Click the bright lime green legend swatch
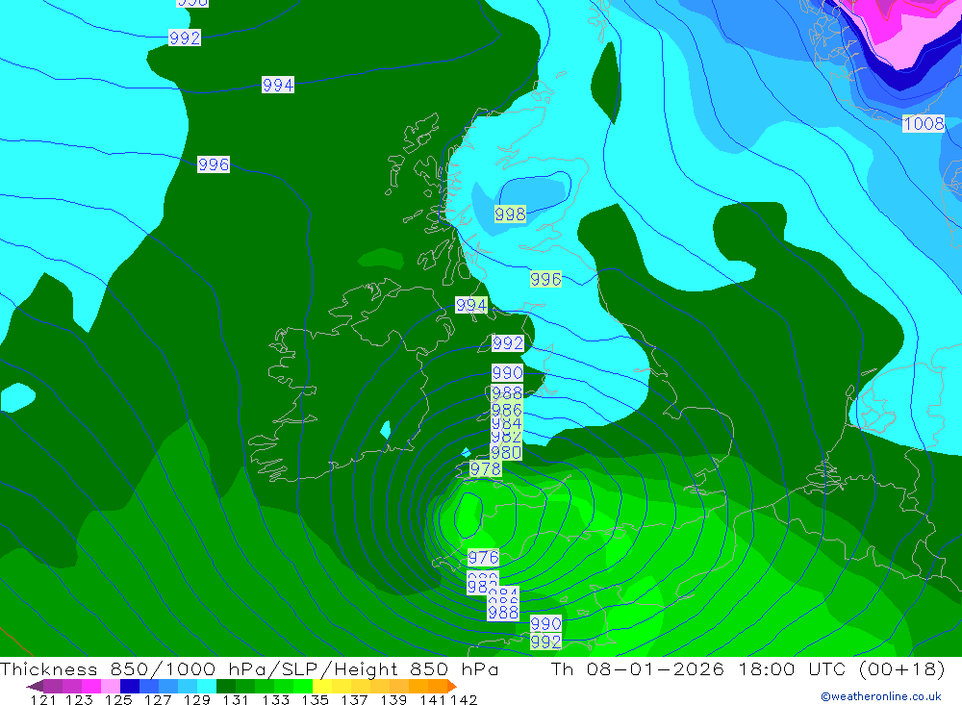Screen dimensions: 962x705 tap(303, 686)
